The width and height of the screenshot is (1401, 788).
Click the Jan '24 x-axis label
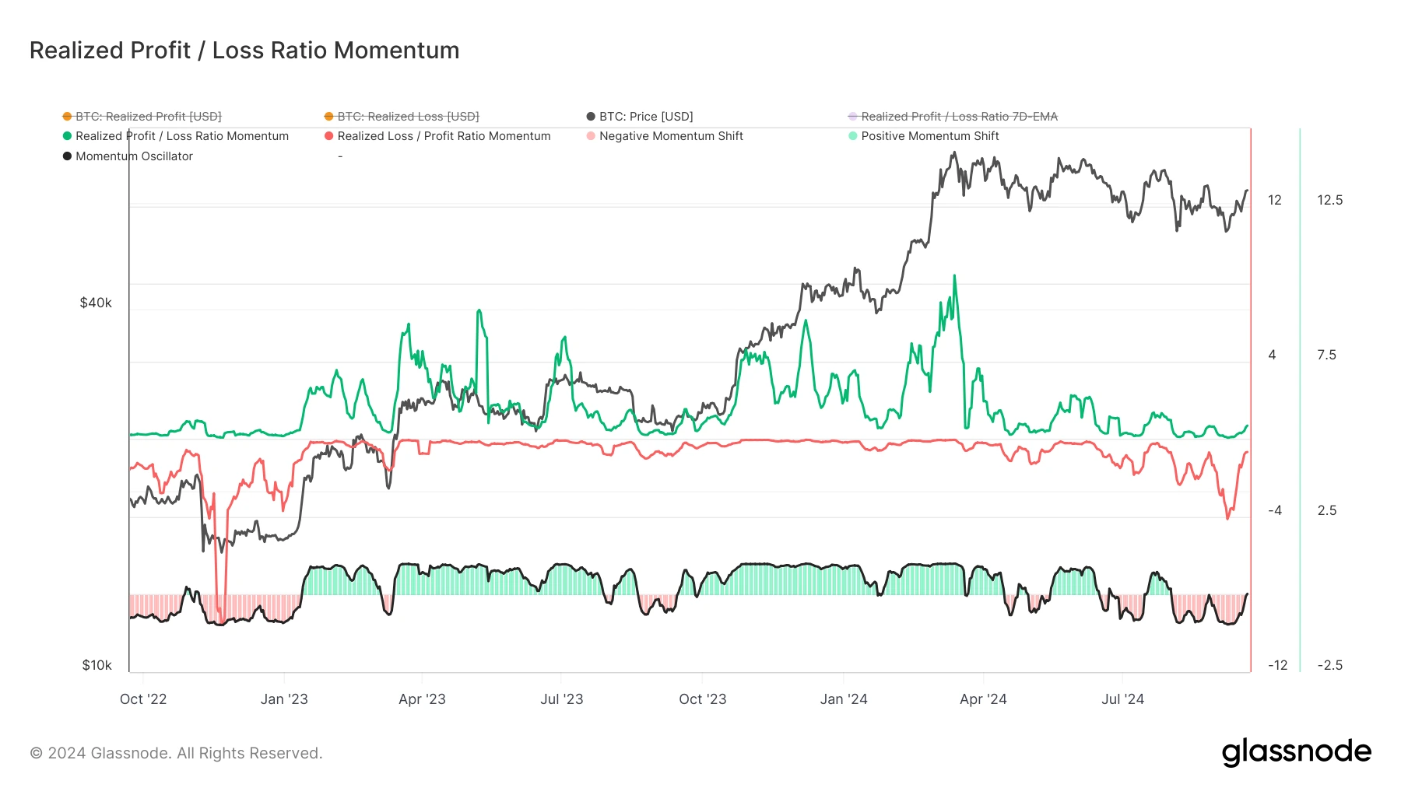tap(844, 699)
